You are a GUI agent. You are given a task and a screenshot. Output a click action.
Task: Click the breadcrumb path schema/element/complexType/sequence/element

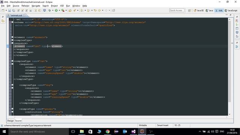click(27, 126)
